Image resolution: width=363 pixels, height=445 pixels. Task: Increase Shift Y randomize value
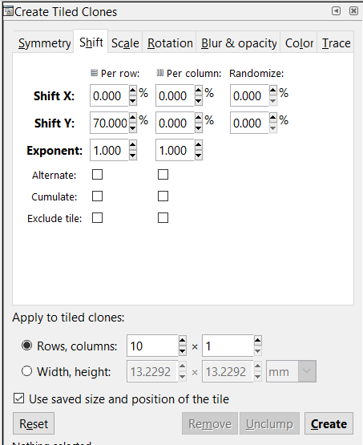pos(272,118)
